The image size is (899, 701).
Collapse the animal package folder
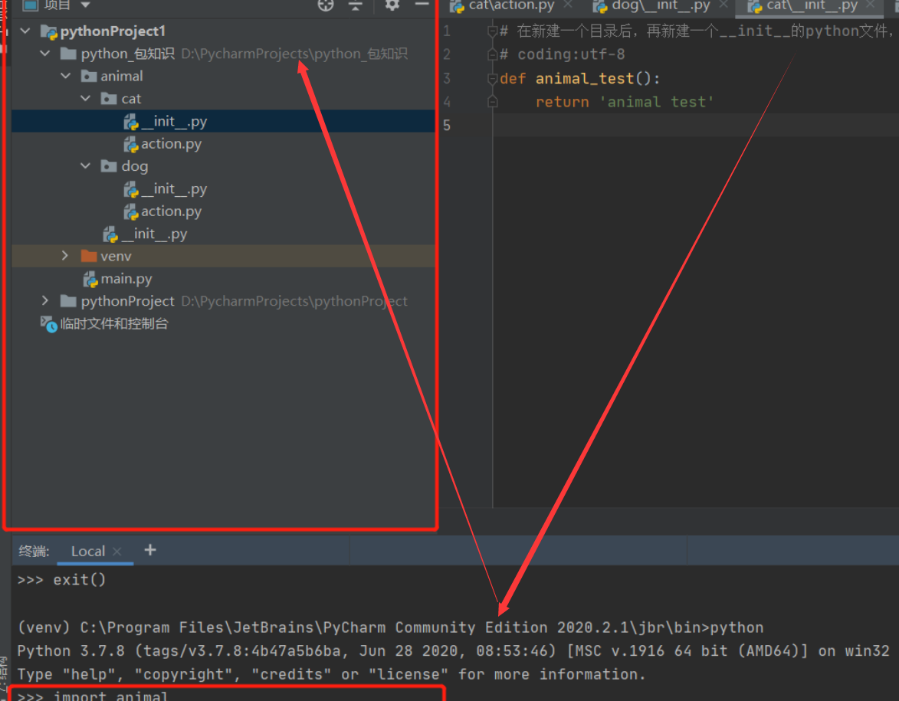coord(66,76)
